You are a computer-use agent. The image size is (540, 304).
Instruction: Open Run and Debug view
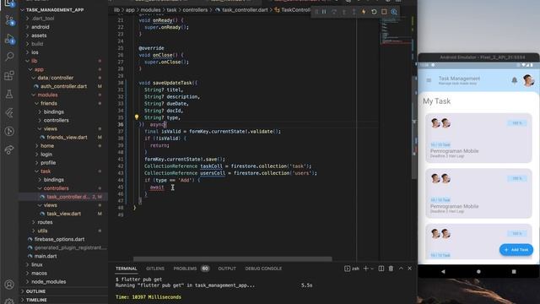point(9,39)
